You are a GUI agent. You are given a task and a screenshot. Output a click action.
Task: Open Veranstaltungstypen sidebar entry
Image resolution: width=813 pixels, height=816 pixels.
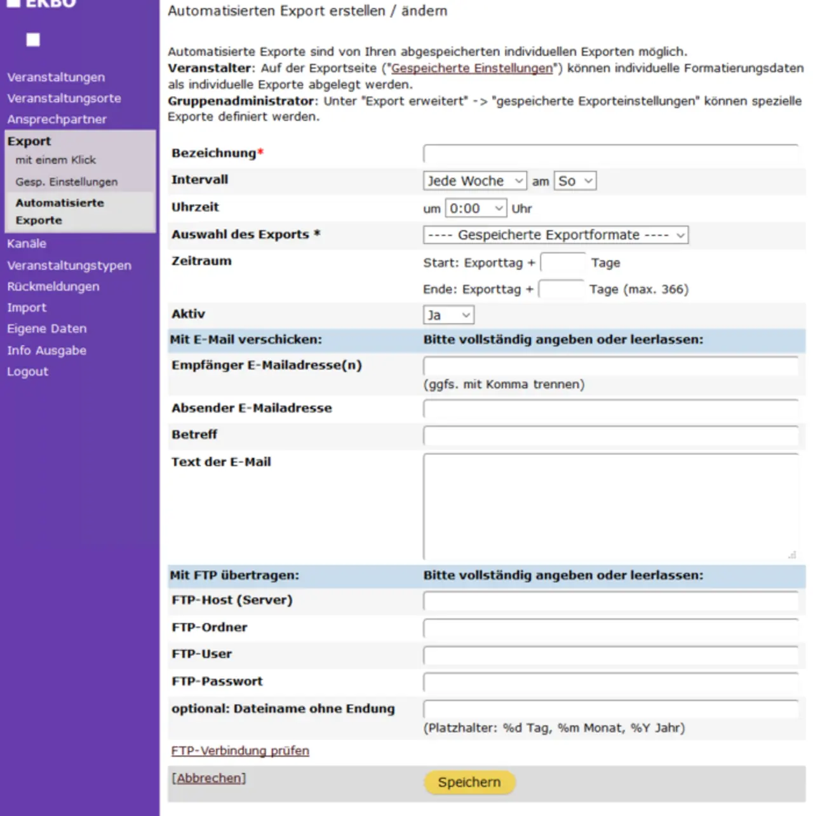[x=69, y=265]
